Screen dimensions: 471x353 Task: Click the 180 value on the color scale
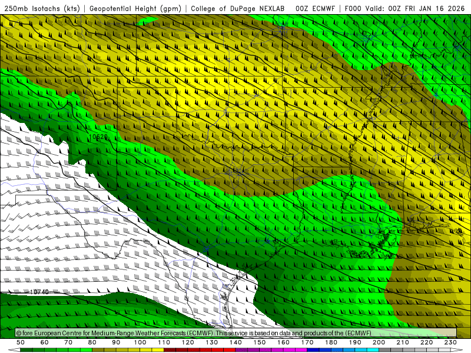coord(331,342)
